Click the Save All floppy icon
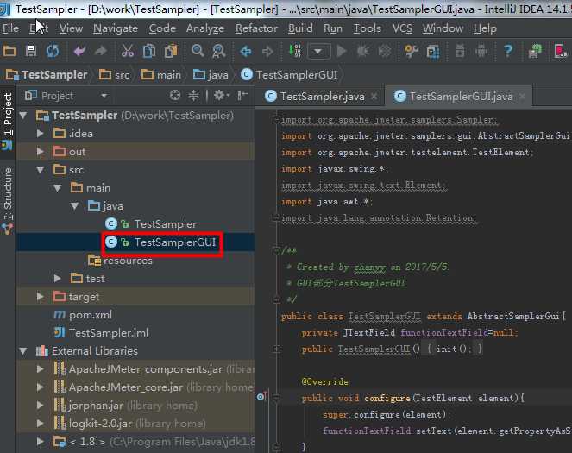The height and width of the screenshot is (453, 572). [x=31, y=51]
